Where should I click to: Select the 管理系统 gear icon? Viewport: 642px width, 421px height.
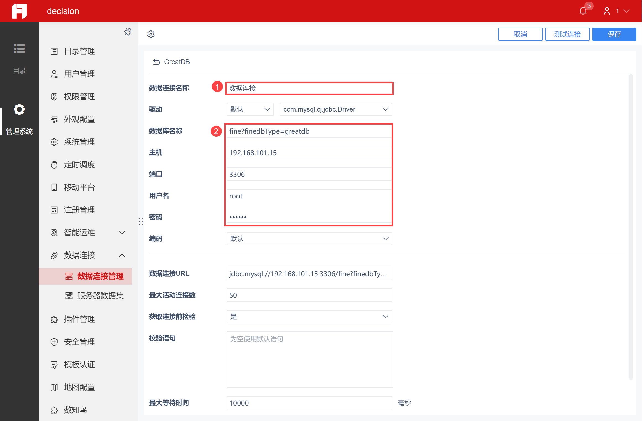(19, 110)
